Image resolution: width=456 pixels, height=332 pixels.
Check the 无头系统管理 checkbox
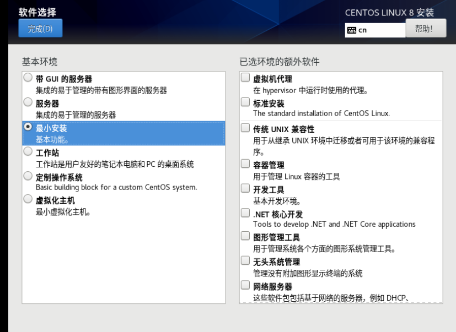tap(245, 260)
